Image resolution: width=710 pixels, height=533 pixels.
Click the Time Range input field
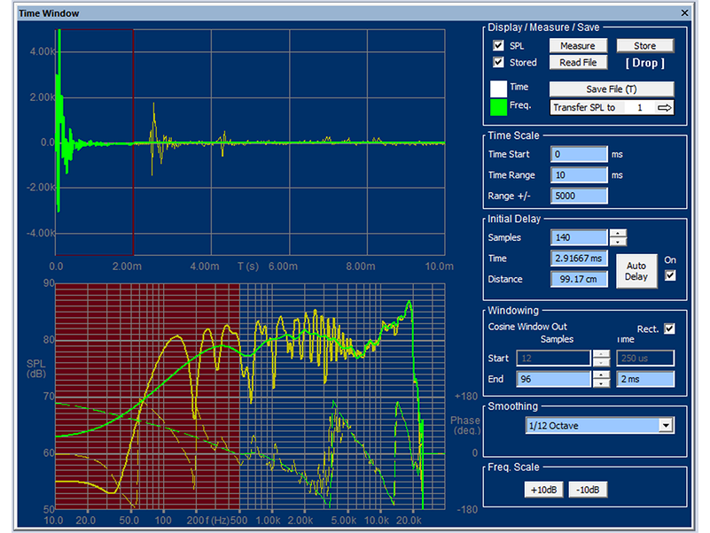point(579,175)
